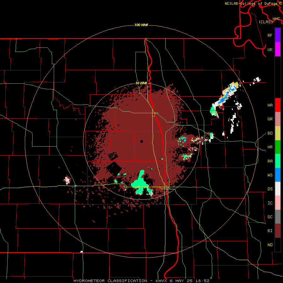Click the 50 NMI range ring label

141,83
